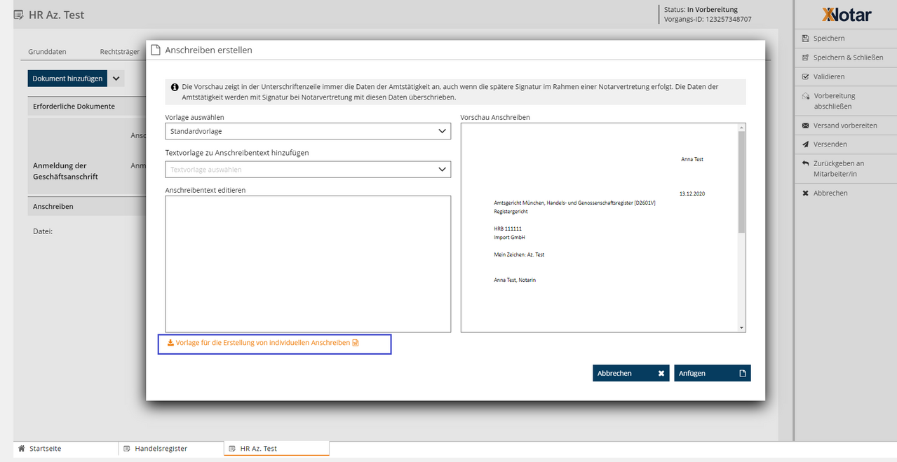
Task: Expand the Dokument hinzufügen arrow menu
Action: tap(116, 79)
